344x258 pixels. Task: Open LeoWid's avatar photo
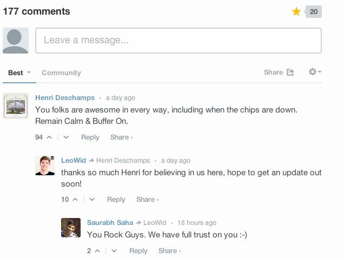click(x=45, y=166)
